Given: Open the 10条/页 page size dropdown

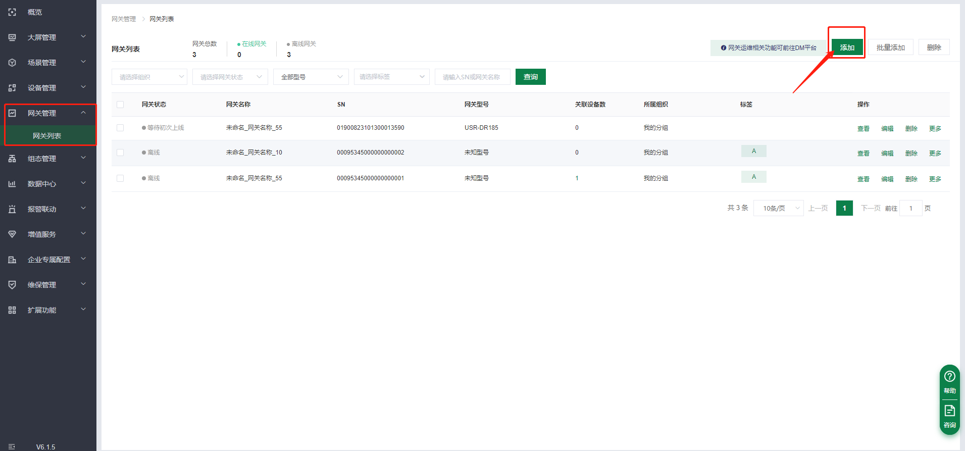Looking at the screenshot, I should 778,208.
